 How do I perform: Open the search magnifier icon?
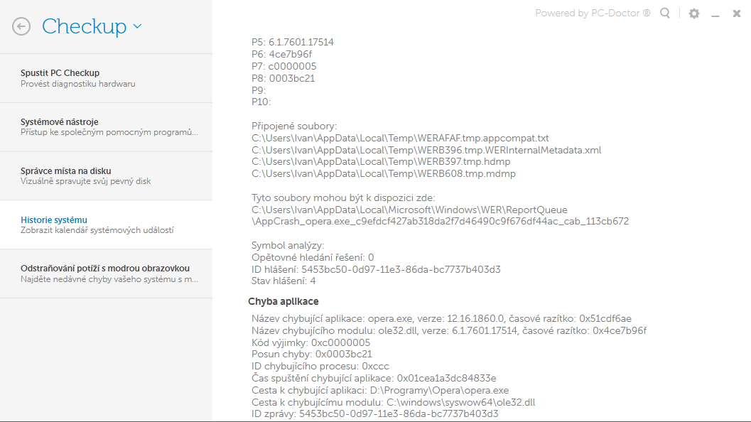click(665, 13)
